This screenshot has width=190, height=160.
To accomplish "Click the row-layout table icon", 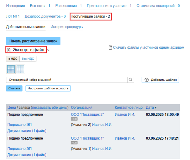I will [11, 69].
